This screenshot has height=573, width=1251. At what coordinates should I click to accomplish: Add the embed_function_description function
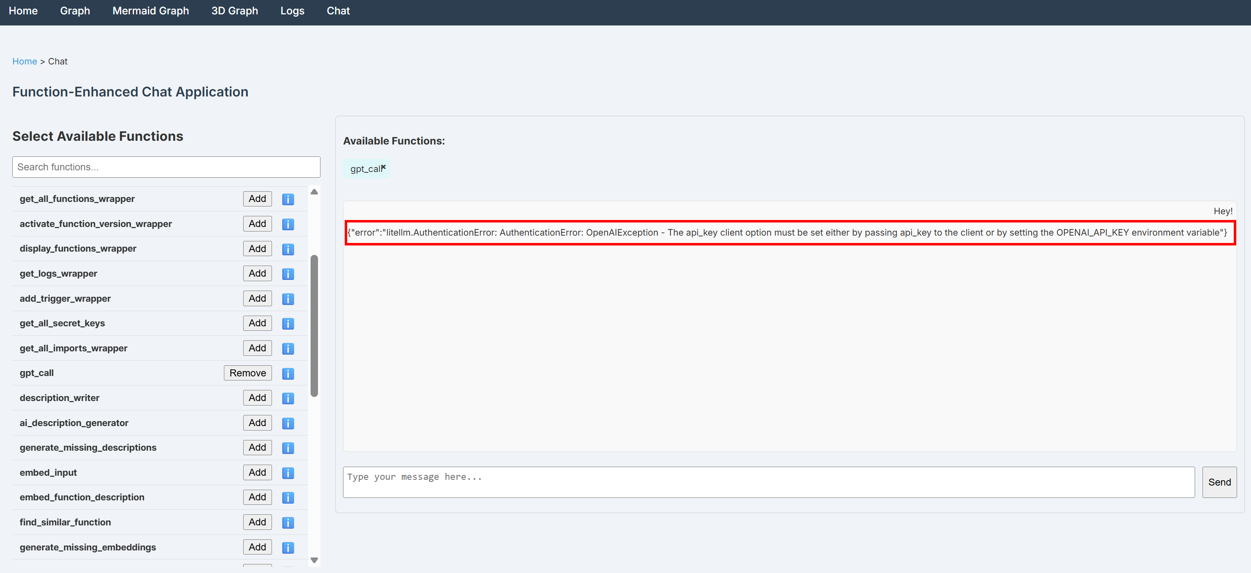(x=257, y=497)
